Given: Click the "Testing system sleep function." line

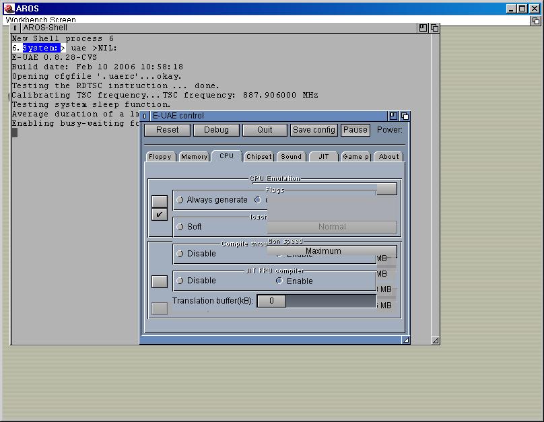Looking at the screenshot, I should point(92,104).
